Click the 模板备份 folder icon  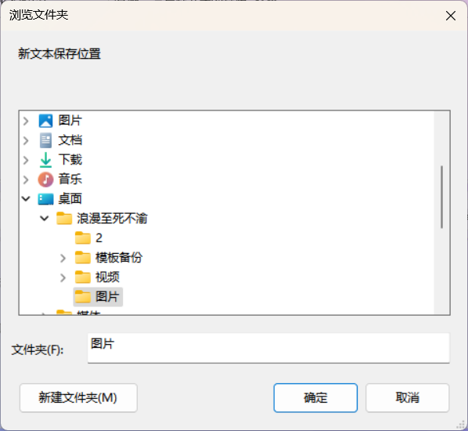pyautogui.click(x=83, y=258)
